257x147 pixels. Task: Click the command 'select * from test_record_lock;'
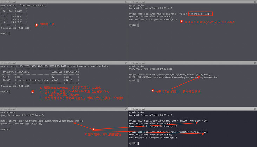(27, 5)
